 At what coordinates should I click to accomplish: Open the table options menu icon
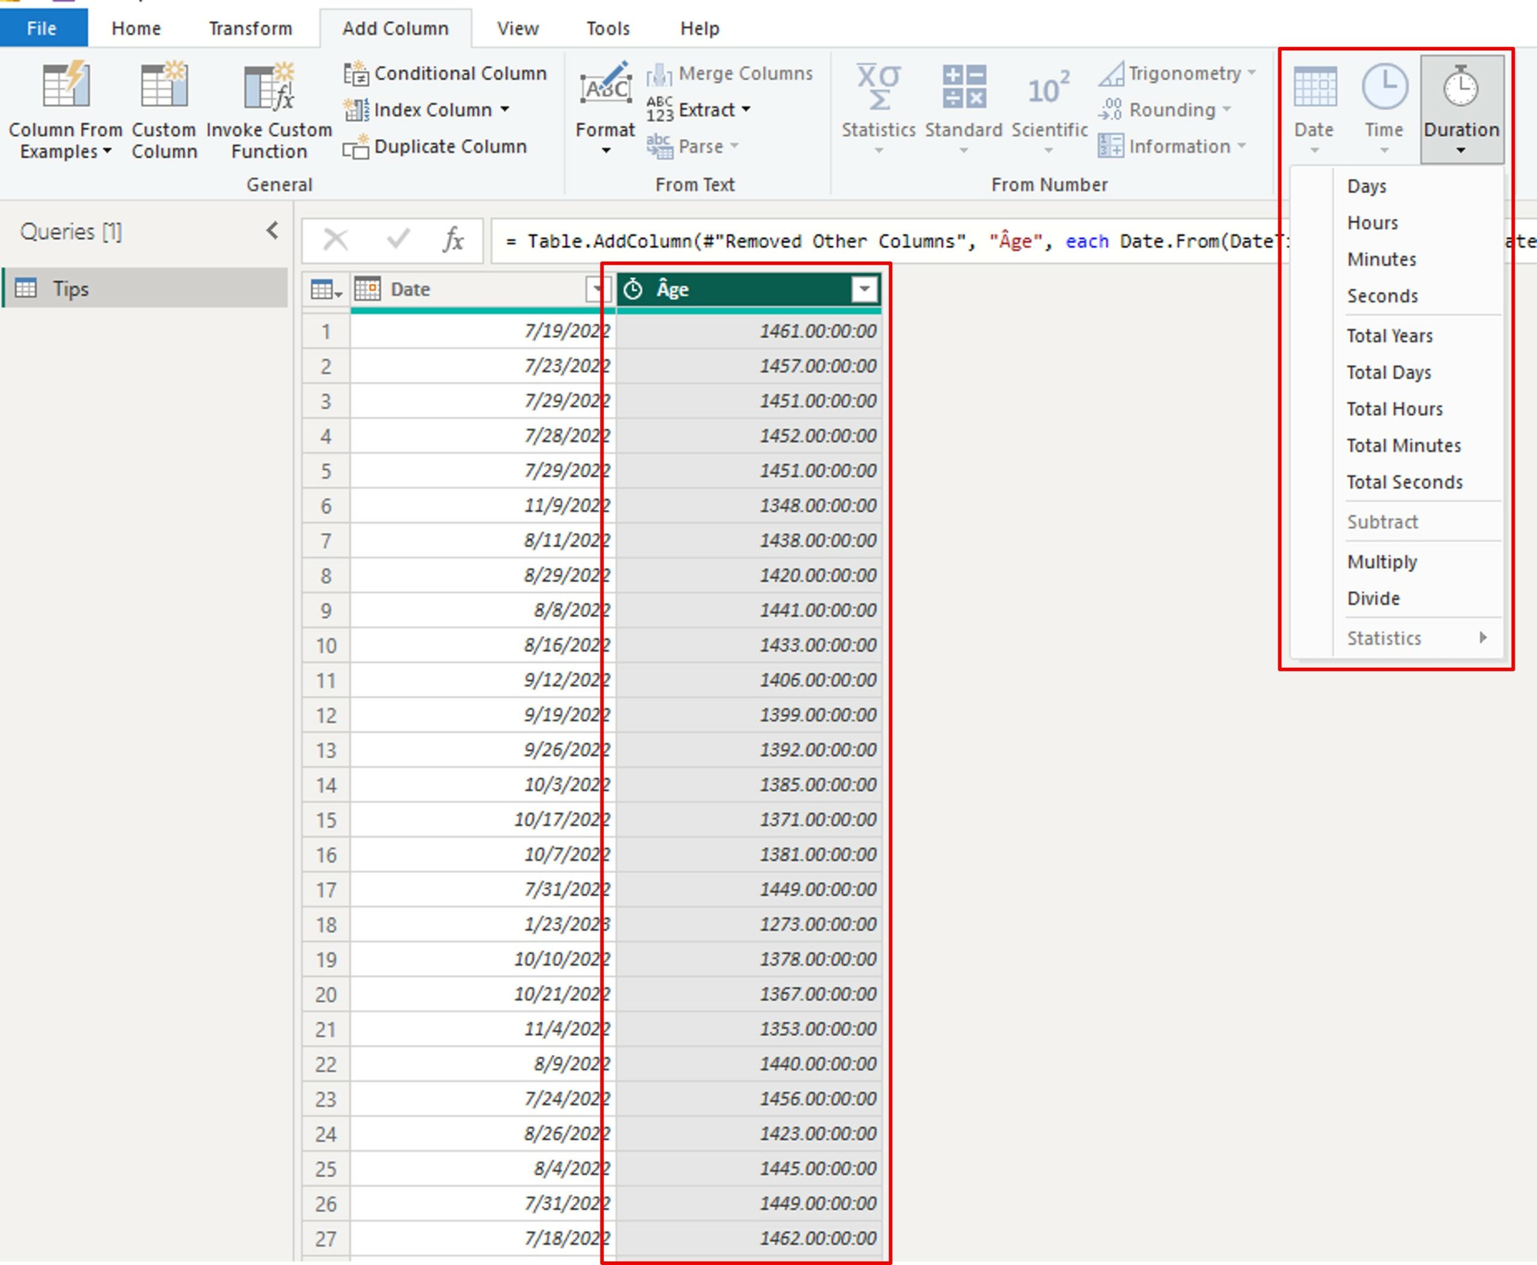(325, 290)
